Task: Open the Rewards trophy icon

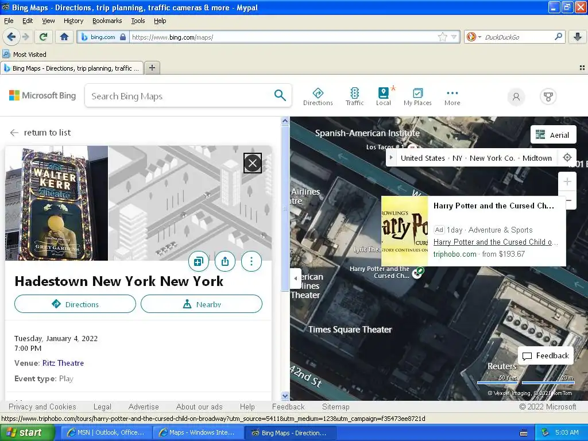Action: [548, 96]
